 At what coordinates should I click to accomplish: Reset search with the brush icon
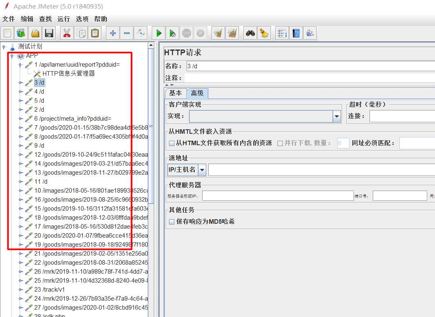[264, 33]
